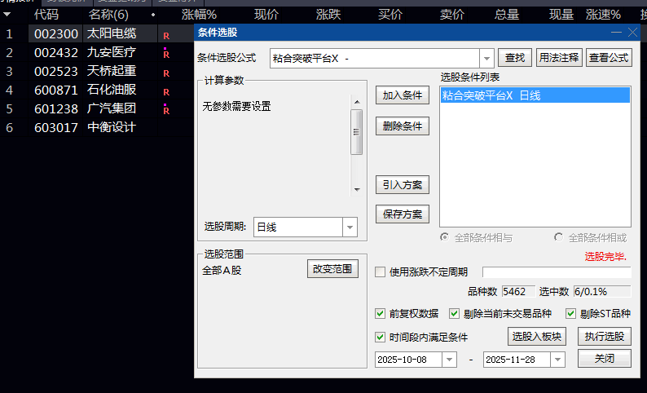The height and width of the screenshot is (393, 647).
Task: Click the R marker beside 天桥起重
Action: click(166, 73)
